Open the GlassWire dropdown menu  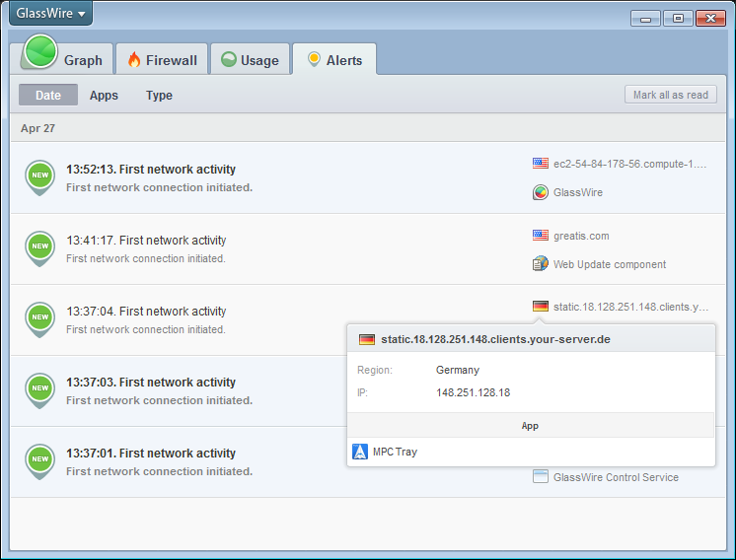pos(50,13)
